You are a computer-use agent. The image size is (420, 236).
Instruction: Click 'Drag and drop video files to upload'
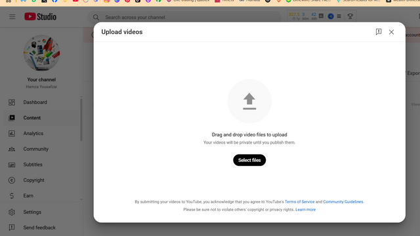(249, 134)
